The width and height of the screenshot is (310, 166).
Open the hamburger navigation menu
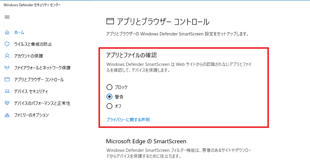[x=7, y=17]
